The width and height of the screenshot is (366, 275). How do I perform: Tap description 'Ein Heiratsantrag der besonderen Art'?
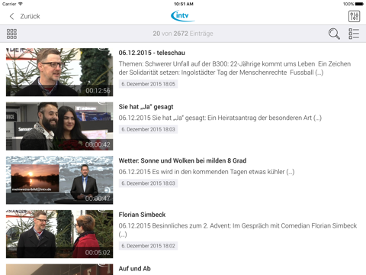(220, 118)
